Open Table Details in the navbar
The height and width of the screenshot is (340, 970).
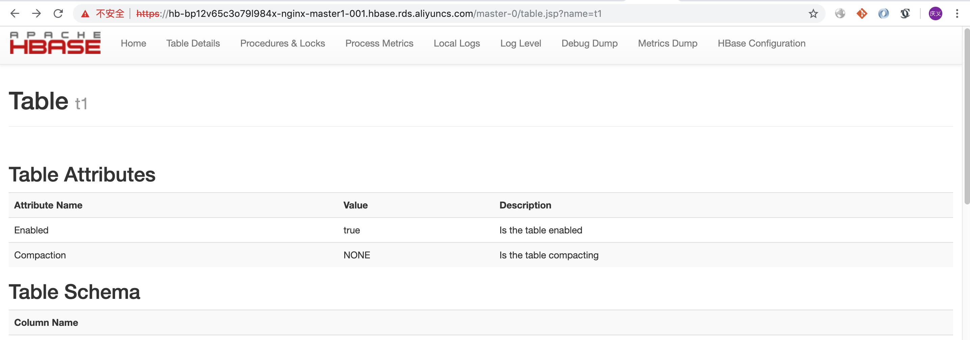tap(193, 44)
